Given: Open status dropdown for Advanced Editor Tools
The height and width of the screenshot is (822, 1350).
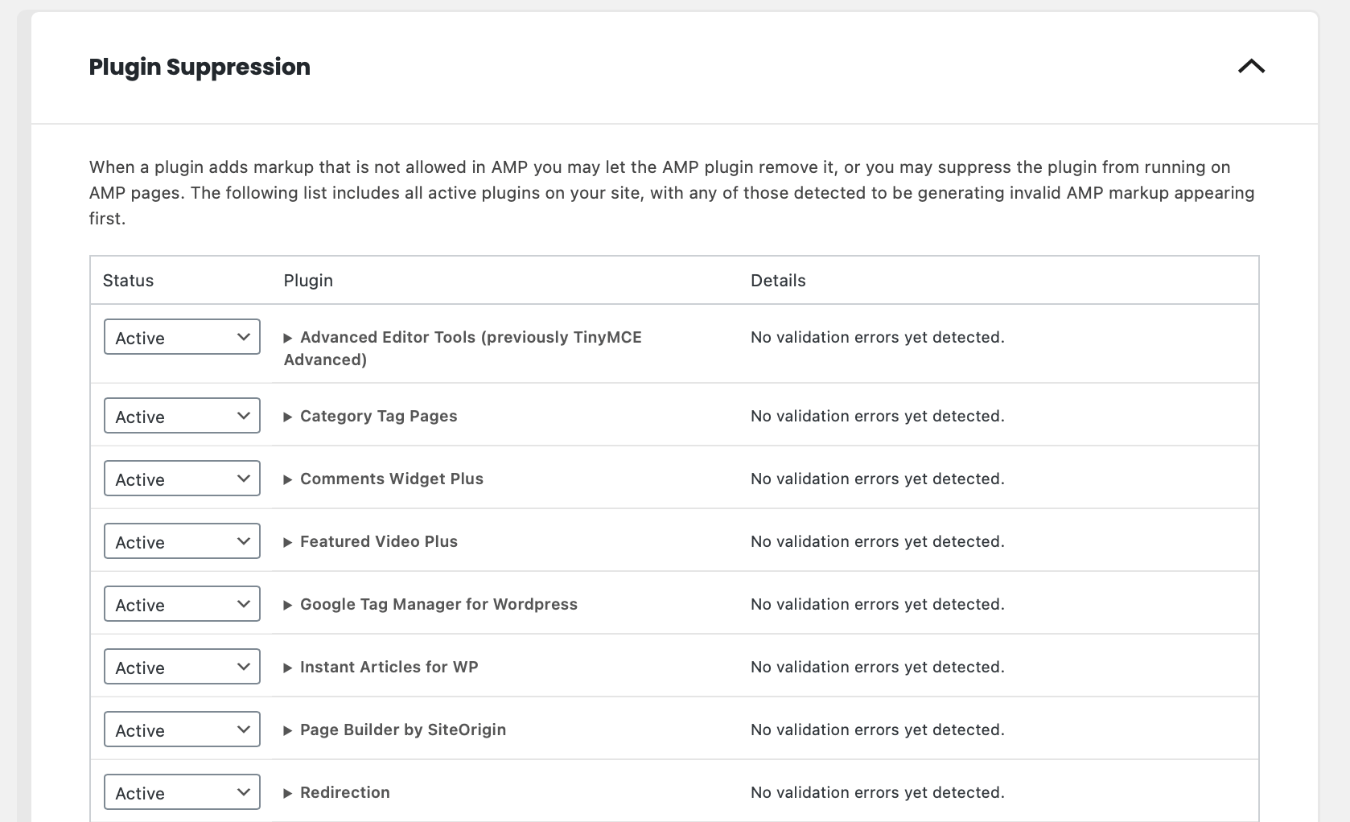Looking at the screenshot, I should coord(182,337).
